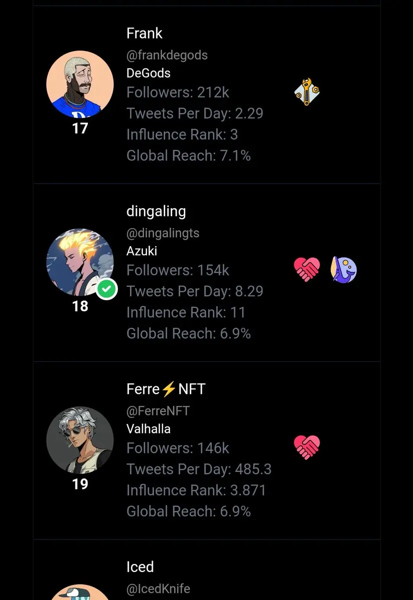413x600 pixels.
Task: Click the whale badge icon beside dingaling
Action: point(344,269)
